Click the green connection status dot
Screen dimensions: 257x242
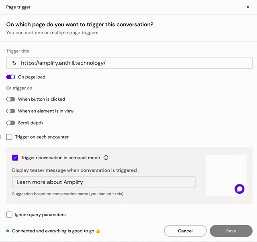click(8, 231)
